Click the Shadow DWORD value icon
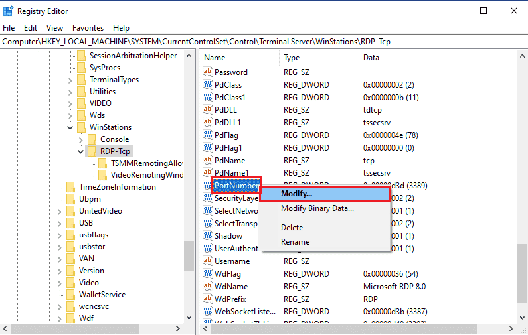 (x=208, y=235)
